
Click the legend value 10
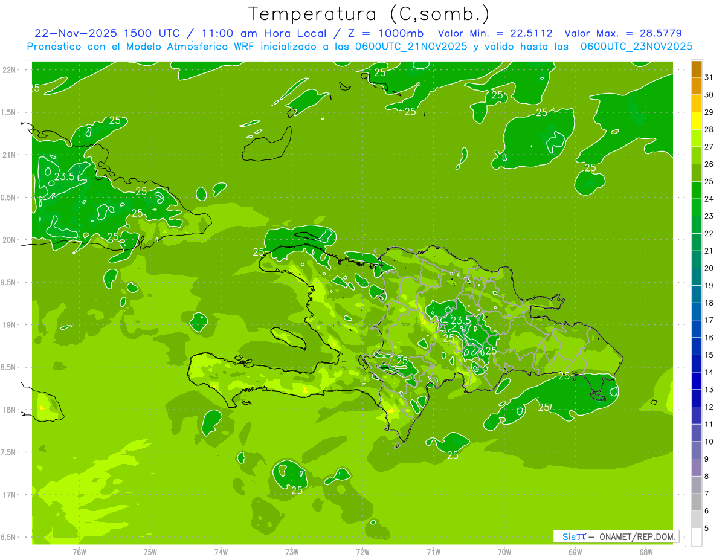[x=709, y=442]
